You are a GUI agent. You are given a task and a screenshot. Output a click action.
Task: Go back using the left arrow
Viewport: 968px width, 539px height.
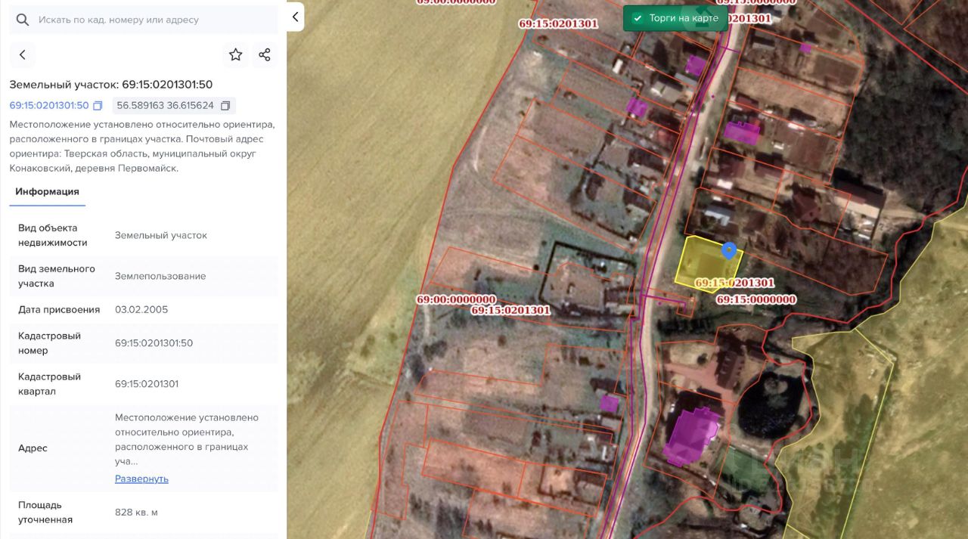coord(23,54)
